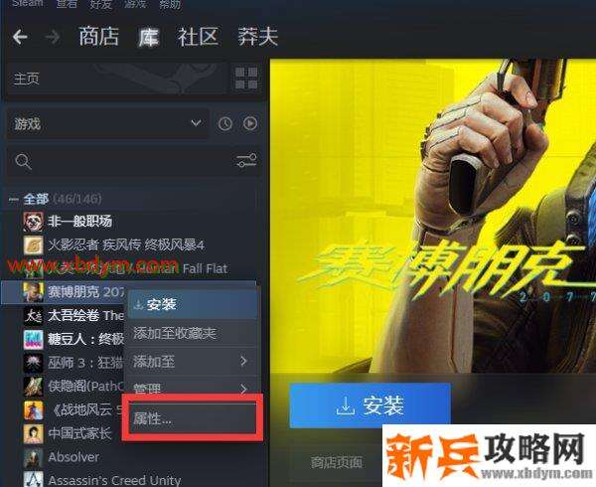Viewport: 596px width, 487px height.
Task: Select 安装 in context menu
Action: tap(193, 304)
